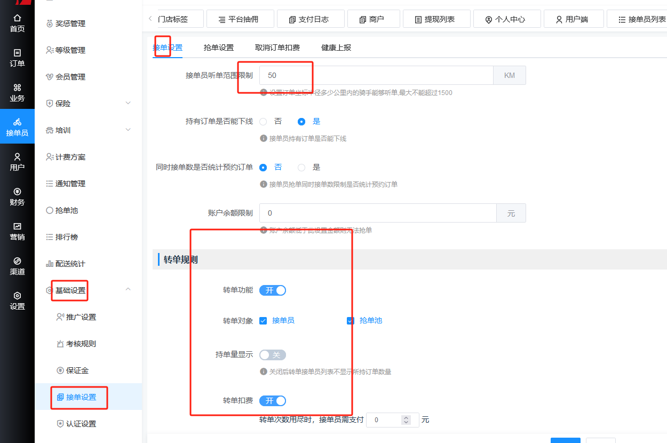Click the 计费方案 icon in the sidebar

click(x=50, y=157)
